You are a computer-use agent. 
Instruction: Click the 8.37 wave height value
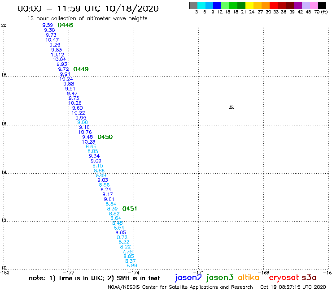(x=131, y=261)
